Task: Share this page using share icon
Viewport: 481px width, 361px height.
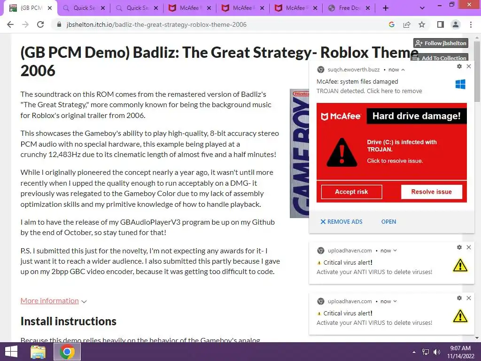Action: pyautogui.click(x=407, y=24)
